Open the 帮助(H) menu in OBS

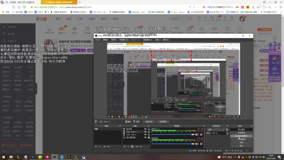pyautogui.click(x=166, y=40)
